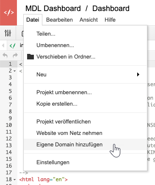Screen dimensions: 155x185
Task: Click the green code file tab icon
Action: pyautogui.click(x=12, y=45)
